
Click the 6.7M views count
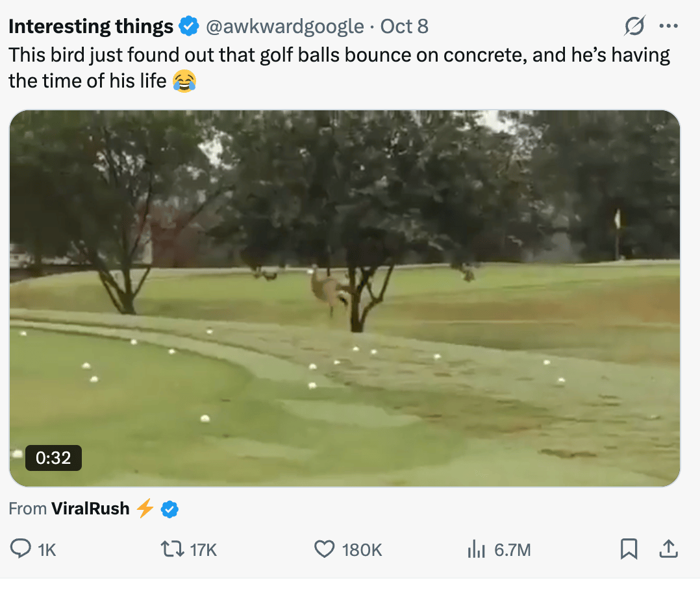(x=512, y=550)
